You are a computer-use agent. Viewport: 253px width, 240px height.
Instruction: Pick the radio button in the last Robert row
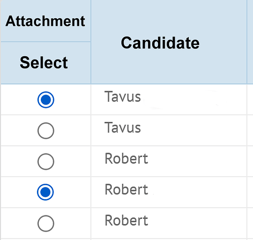point(46,223)
